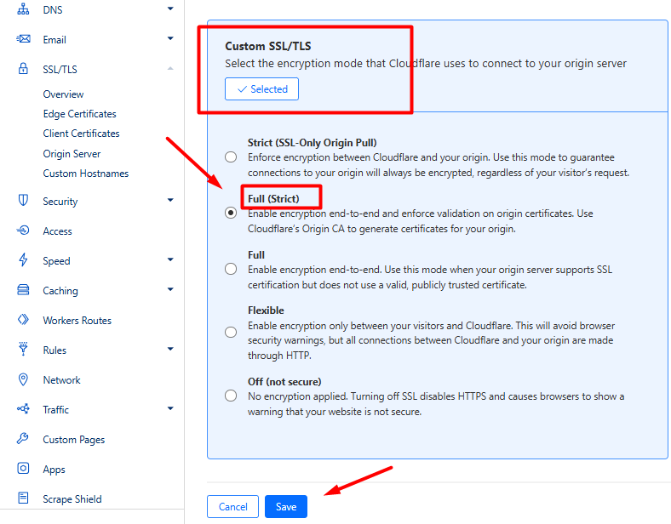The height and width of the screenshot is (524, 671).
Task: Click the Security shield icon
Action: [24, 201]
